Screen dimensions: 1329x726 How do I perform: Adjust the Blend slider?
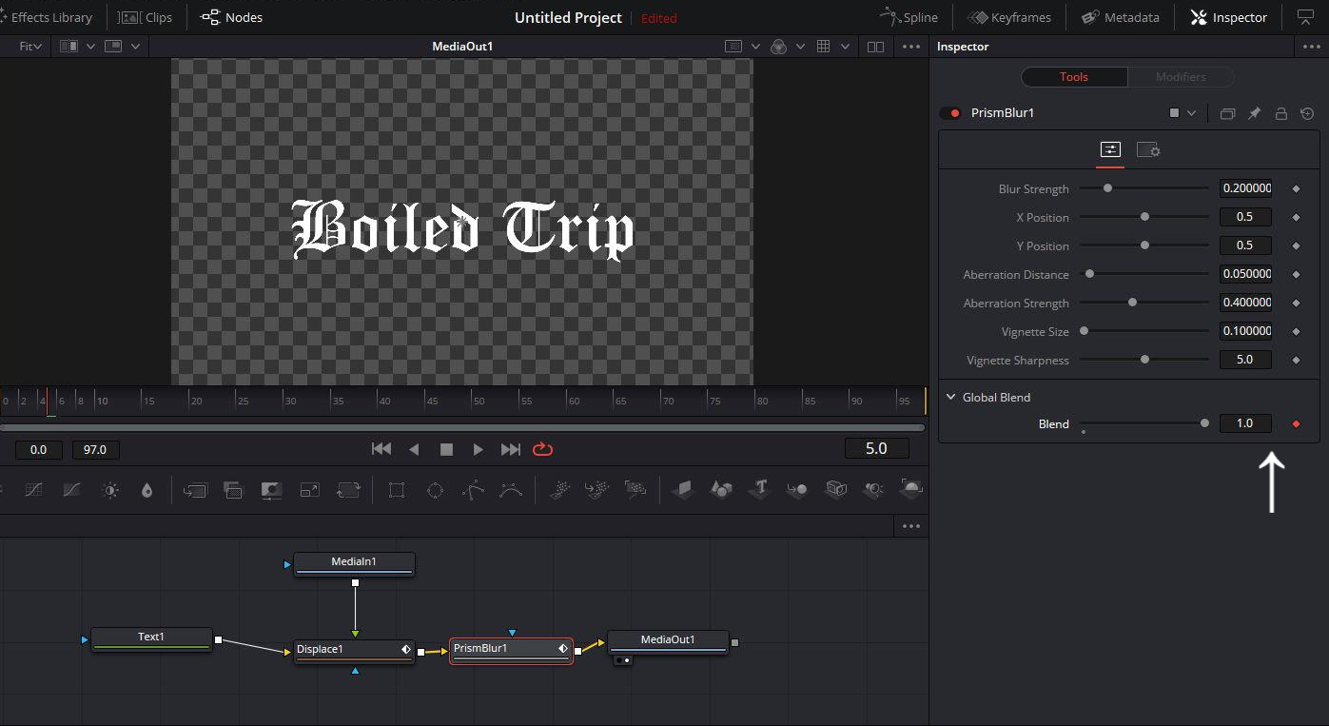[x=1144, y=423]
